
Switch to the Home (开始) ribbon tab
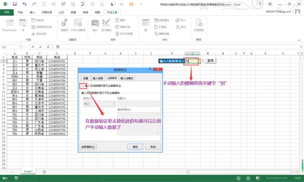[x=20, y=12]
